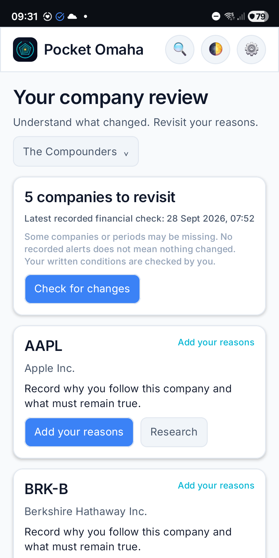This screenshot has width=279, height=558.
Task: Open the search magnifier icon
Action: click(180, 49)
